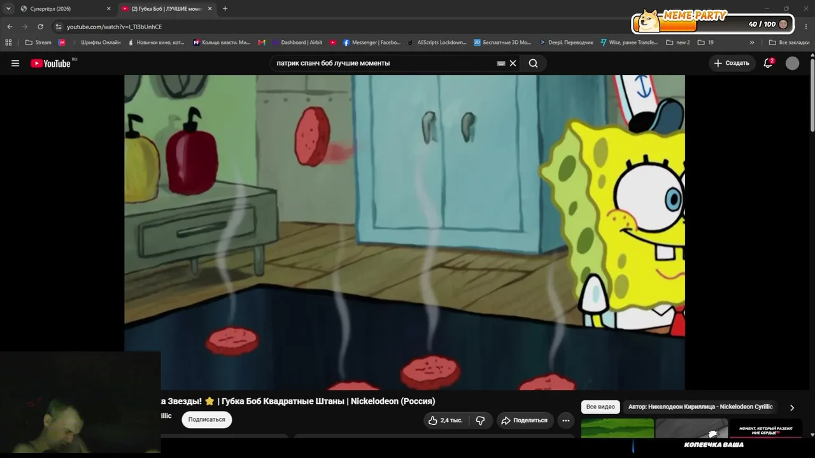Select the Все видео filter chip
Screen dimensions: 815x458
600,407
